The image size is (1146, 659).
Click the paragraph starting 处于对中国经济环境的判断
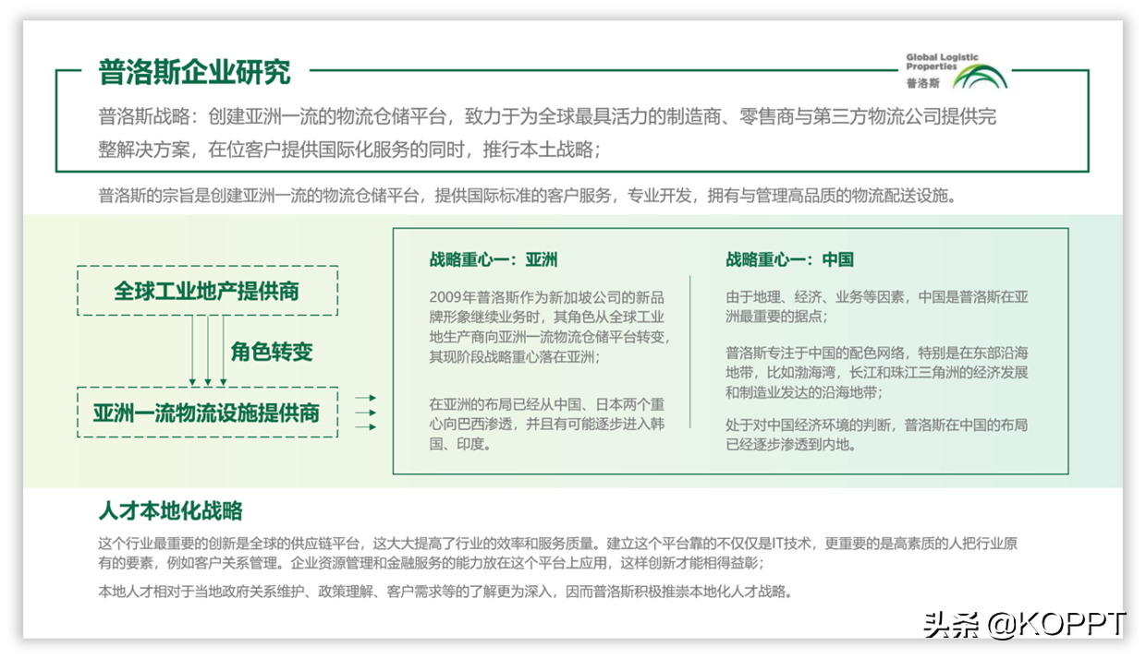click(x=877, y=434)
